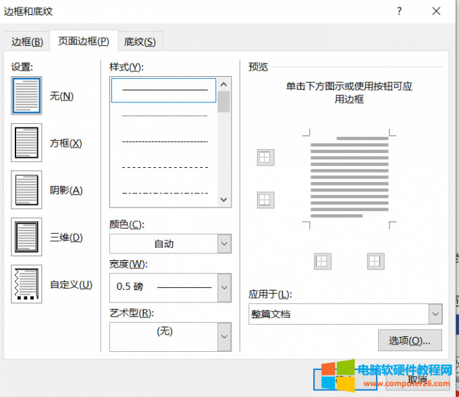
Task: Click the help question mark icon
Action: coord(400,11)
